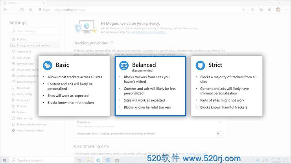Open the Outlook mail taskbar icon

pyautogui.click(x=108, y=160)
